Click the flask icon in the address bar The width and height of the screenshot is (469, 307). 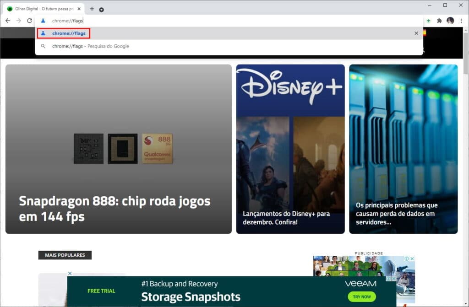click(43, 21)
